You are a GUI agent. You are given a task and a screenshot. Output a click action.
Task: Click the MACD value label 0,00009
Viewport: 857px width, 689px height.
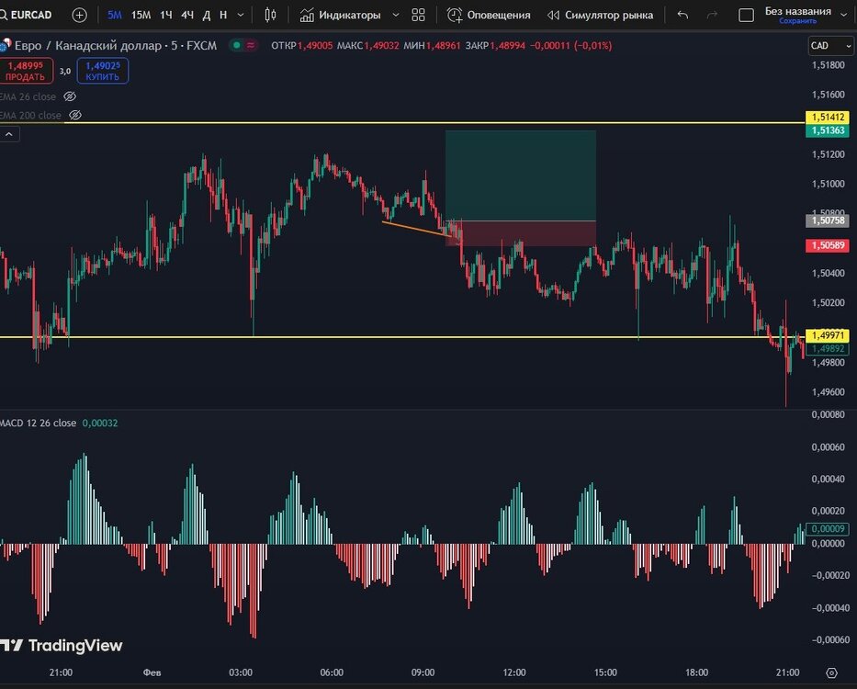[829, 529]
